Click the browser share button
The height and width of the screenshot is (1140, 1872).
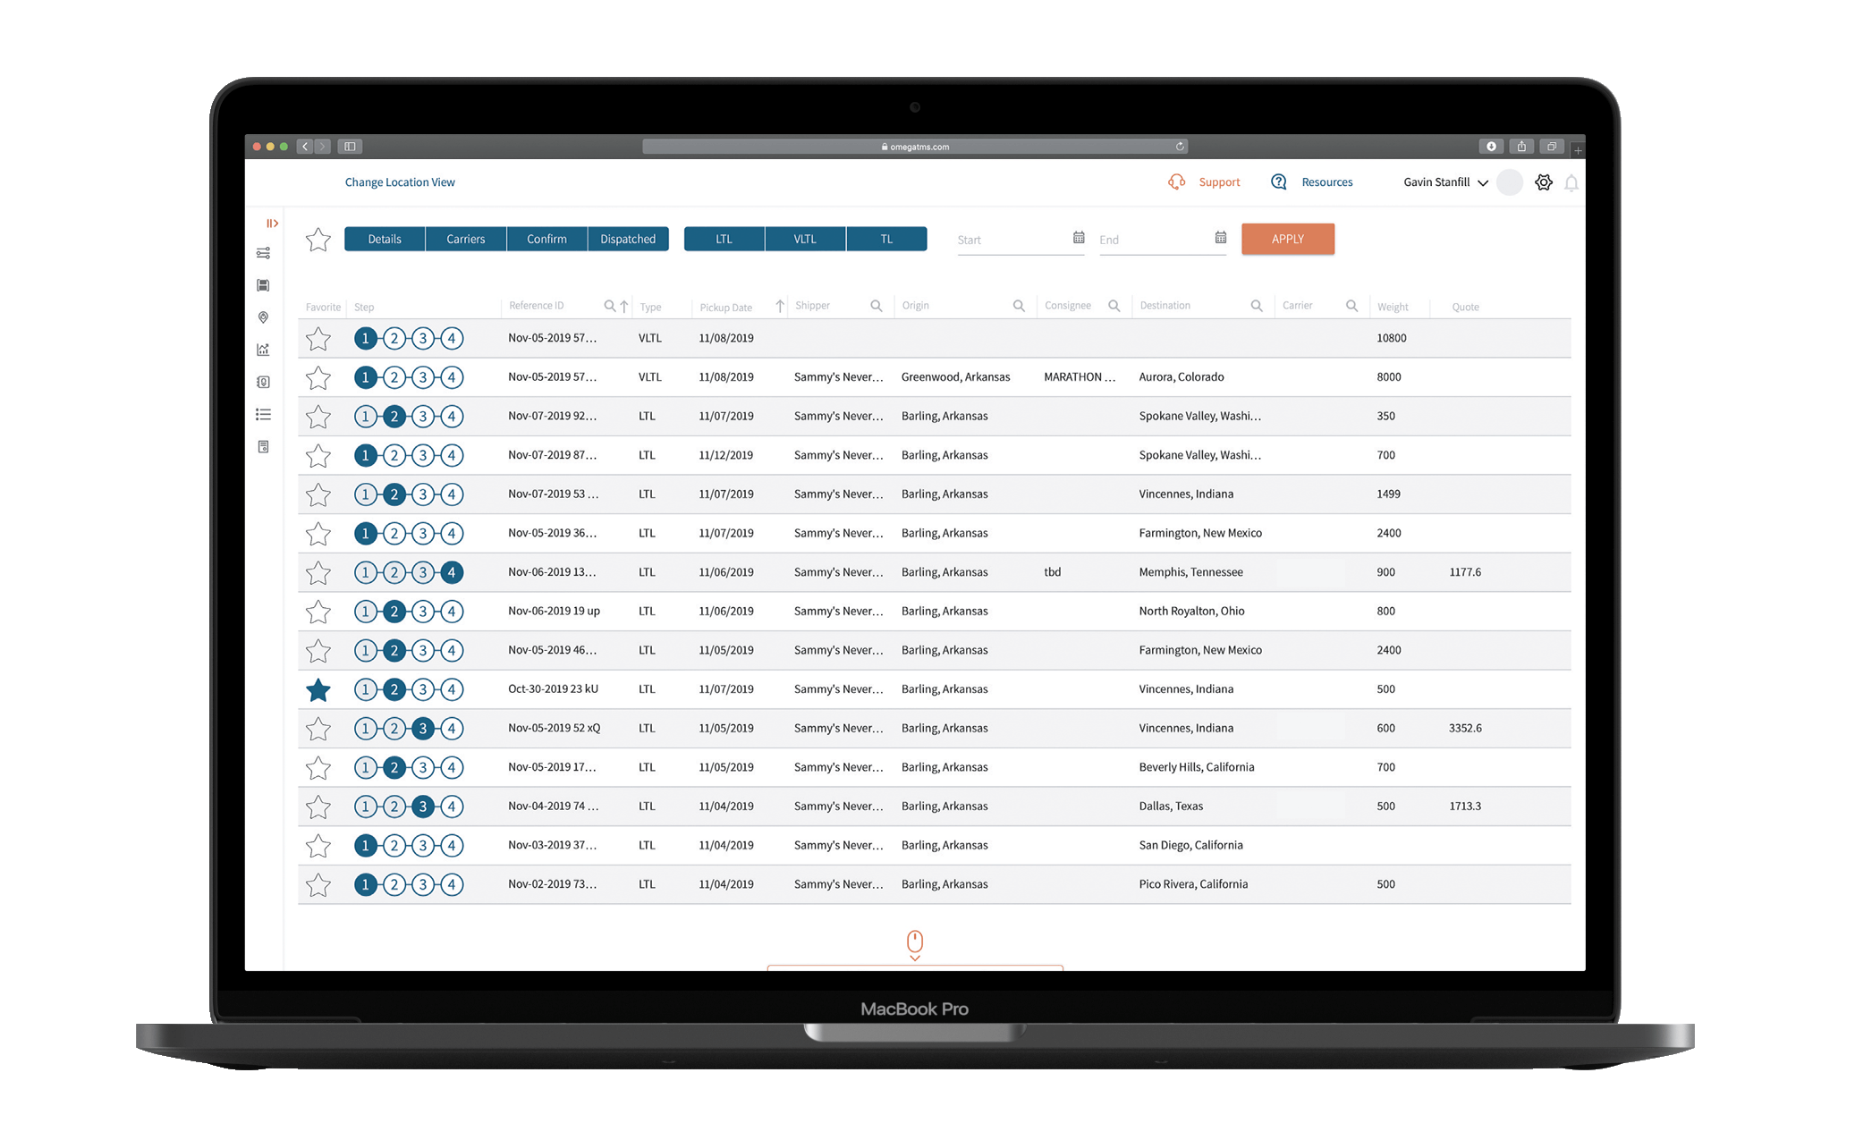(1521, 147)
